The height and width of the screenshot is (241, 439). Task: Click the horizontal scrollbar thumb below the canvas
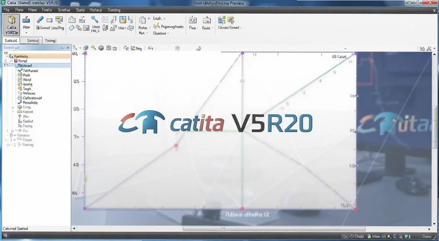click(x=274, y=228)
